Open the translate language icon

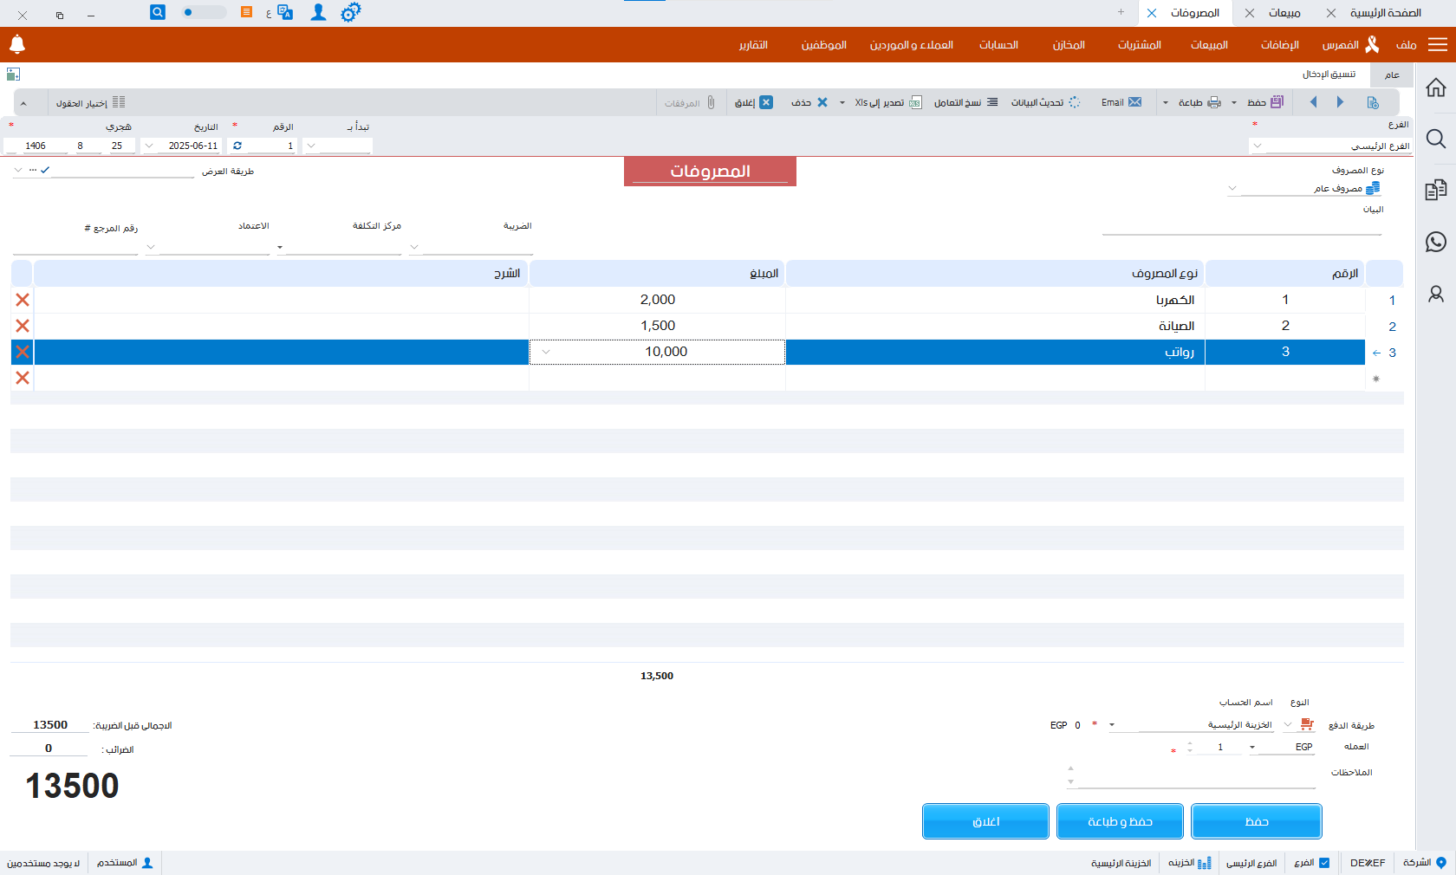pyautogui.click(x=285, y=12)
